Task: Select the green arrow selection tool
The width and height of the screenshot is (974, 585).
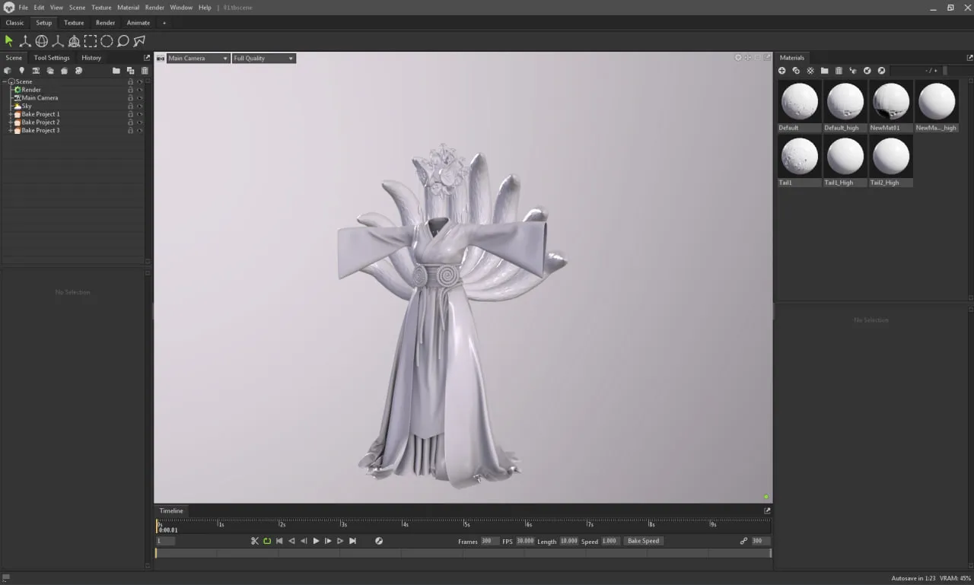Action: [9, 41]
